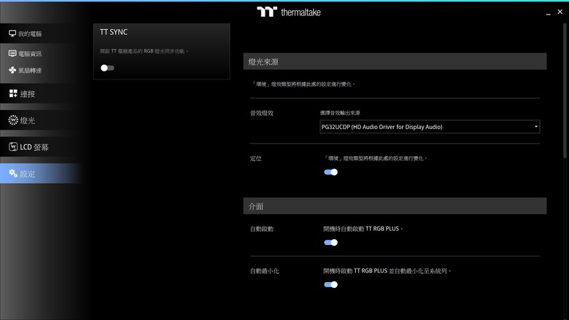Minimize the Thermaltake window
The height and width of the screenshot is (320, 569).
[x=549, y=12]
